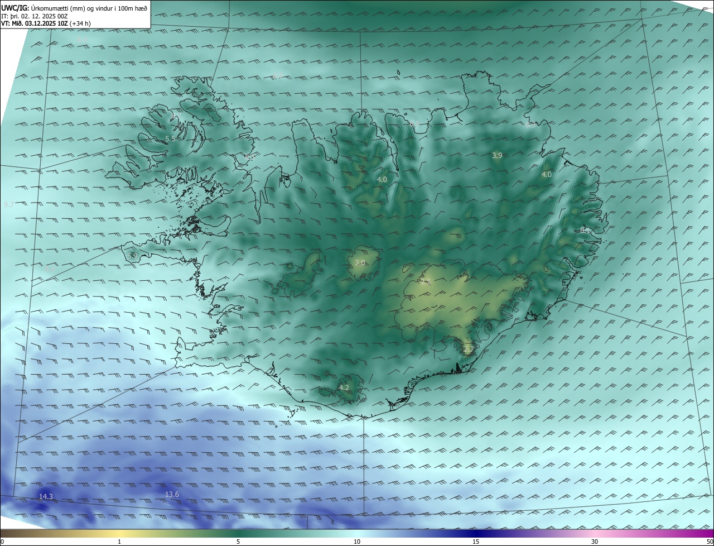Click the '10' tick label on the color scale
Screen dimensions: 714x546
click(x=357, y=542)
